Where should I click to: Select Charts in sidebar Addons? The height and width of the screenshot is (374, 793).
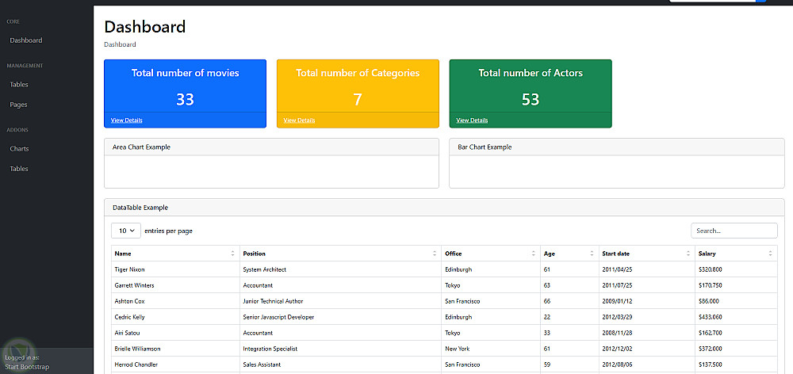[19, 149]
